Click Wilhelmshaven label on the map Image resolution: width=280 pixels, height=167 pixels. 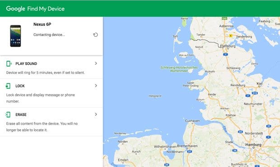click(165, 147)
